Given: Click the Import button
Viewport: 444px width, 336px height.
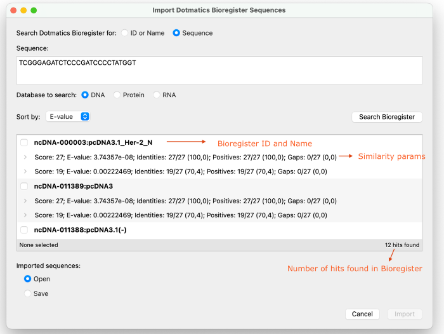Looking at the screenshot, I should pos(405,314).
